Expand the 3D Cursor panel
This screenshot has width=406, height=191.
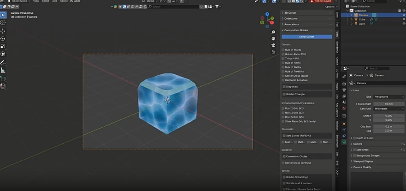click(x=290, y=13)
